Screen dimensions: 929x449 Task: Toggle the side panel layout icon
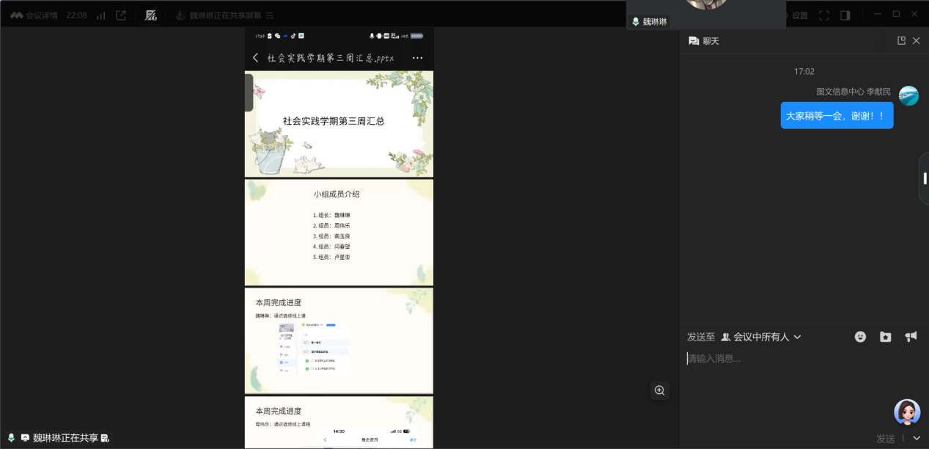(845, 15)
